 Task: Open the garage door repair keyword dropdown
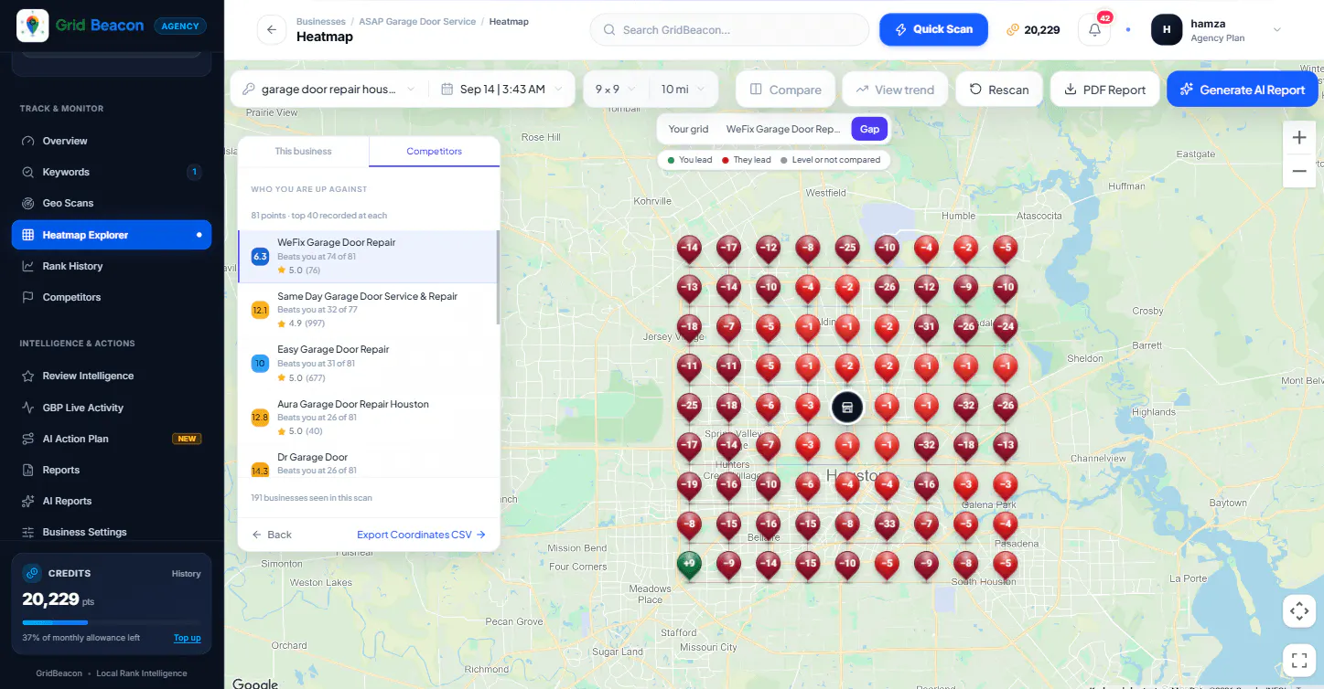(x=329, y=90)
